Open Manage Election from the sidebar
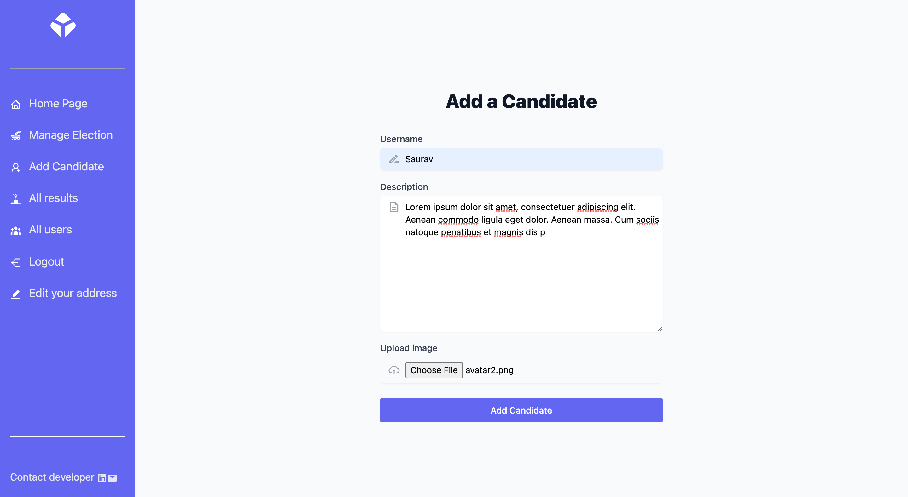This screenshot has height=497, width=908. click(71, 135)
